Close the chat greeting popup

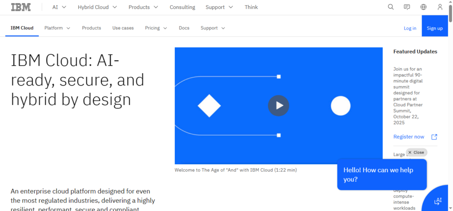click(416, 152)
